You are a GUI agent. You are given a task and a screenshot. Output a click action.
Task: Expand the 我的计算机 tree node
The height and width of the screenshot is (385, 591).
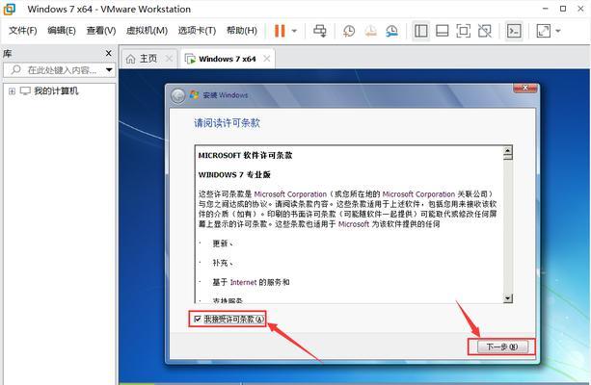[13, 91]
